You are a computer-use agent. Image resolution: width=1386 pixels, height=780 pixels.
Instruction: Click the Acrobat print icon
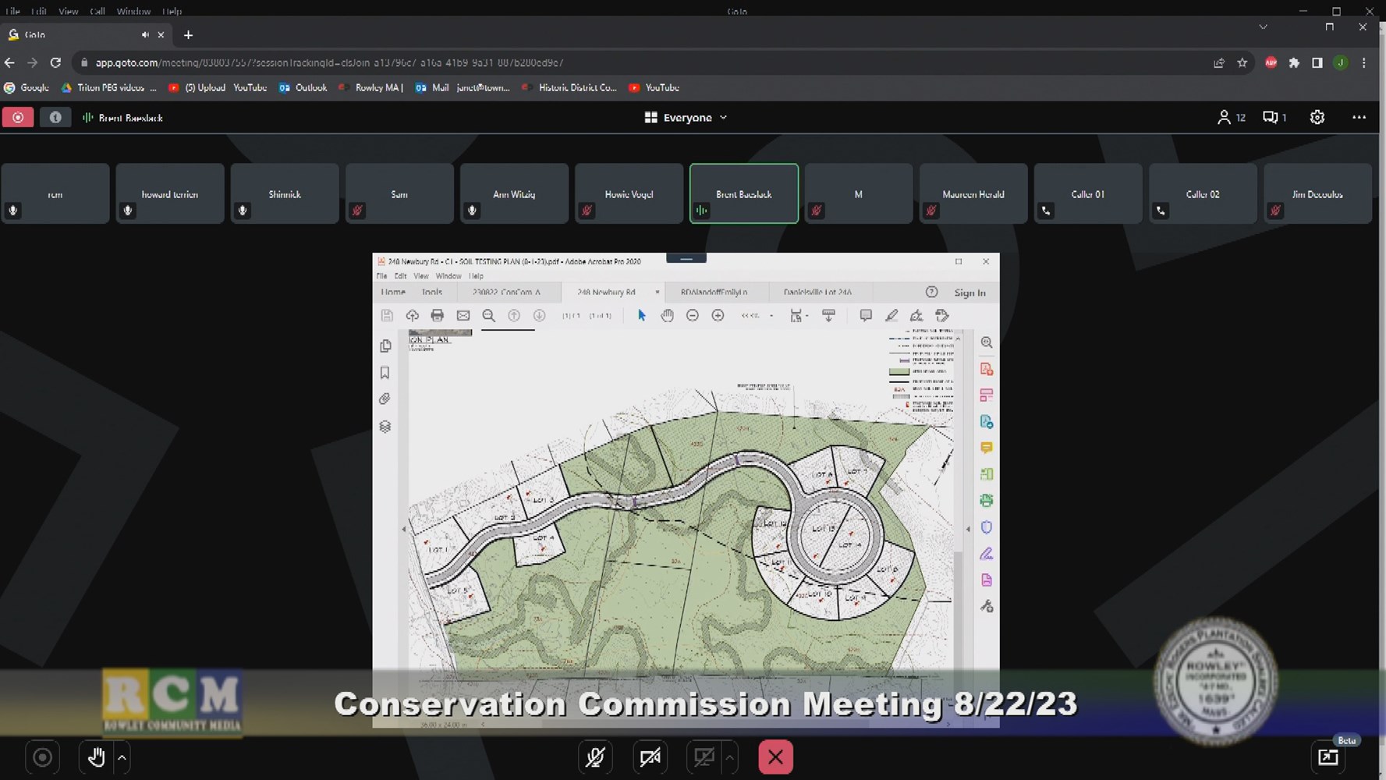[x=437, y=315]
